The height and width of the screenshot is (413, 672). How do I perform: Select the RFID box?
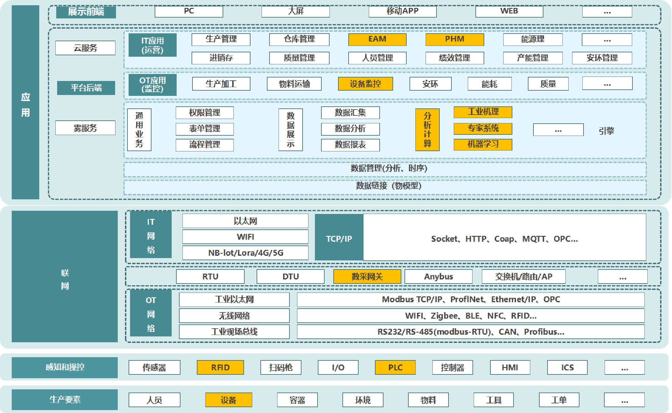click(x=220, y=367)
